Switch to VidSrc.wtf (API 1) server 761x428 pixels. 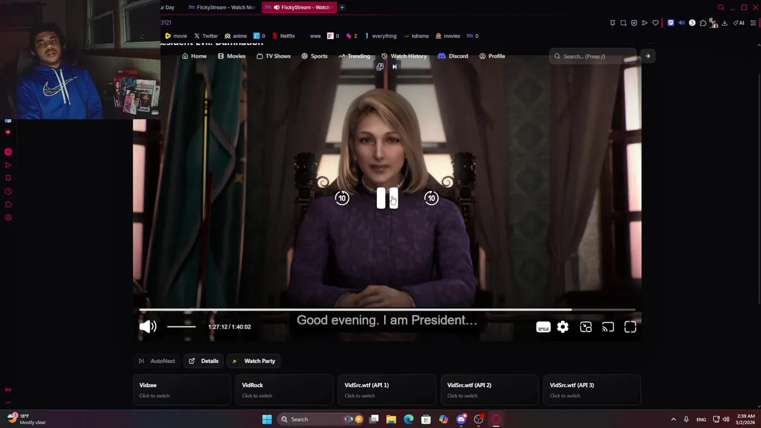(386, 390)
